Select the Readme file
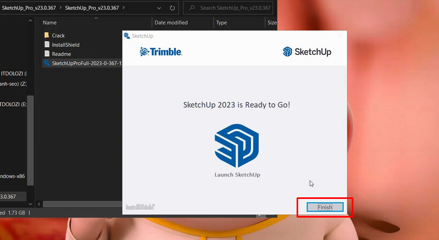 [61, 54]
